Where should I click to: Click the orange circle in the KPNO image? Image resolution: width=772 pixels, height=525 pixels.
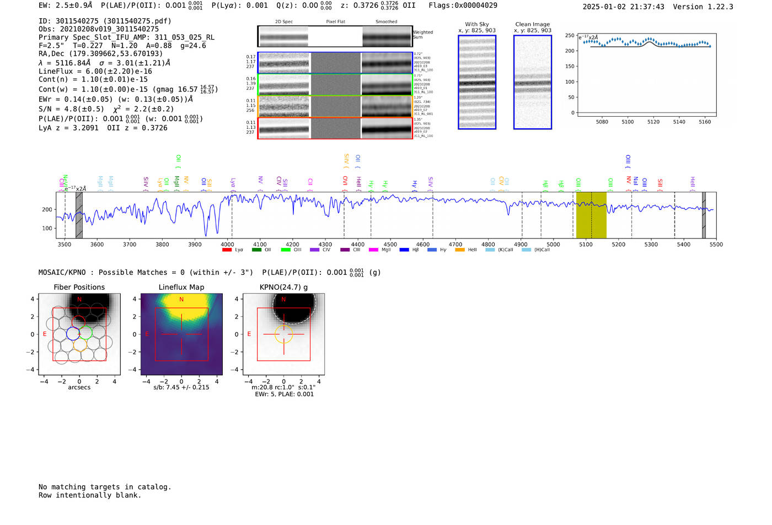click(x=283, y=334)
